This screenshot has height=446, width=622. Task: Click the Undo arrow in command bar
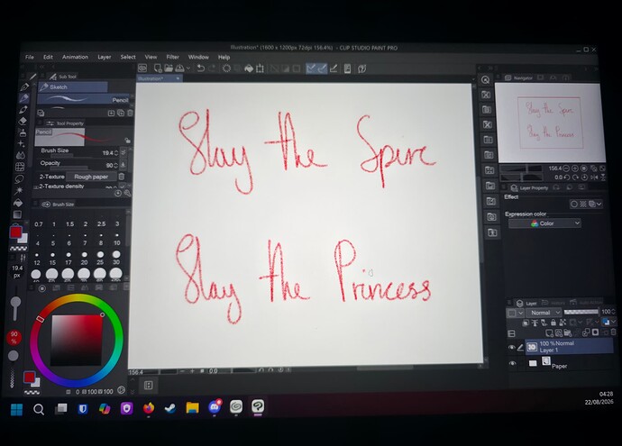tap(201, 68)
